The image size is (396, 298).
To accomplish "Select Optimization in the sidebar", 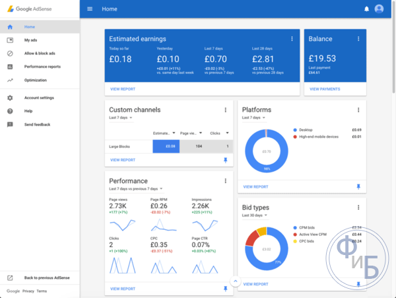I will coord(40,81).
